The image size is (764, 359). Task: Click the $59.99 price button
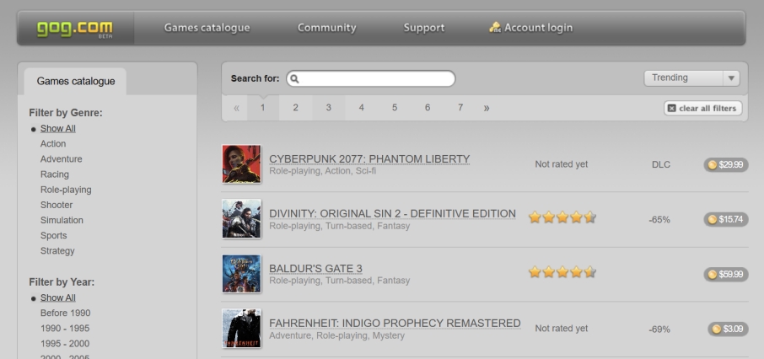[x=726, y=274]
